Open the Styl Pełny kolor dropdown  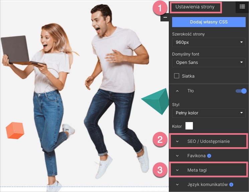pyautogui.click(x=209, y=113)
